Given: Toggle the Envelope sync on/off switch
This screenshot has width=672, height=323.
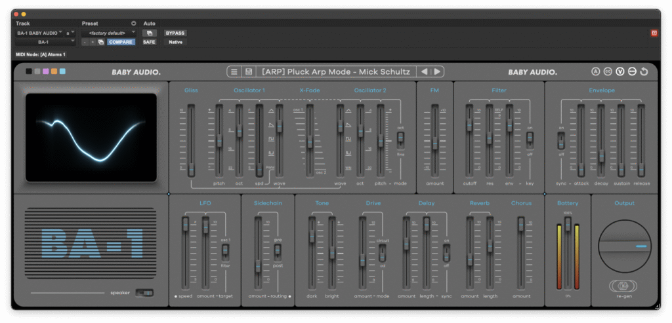Looking at the screenshot, I should (x=561, y=140).
